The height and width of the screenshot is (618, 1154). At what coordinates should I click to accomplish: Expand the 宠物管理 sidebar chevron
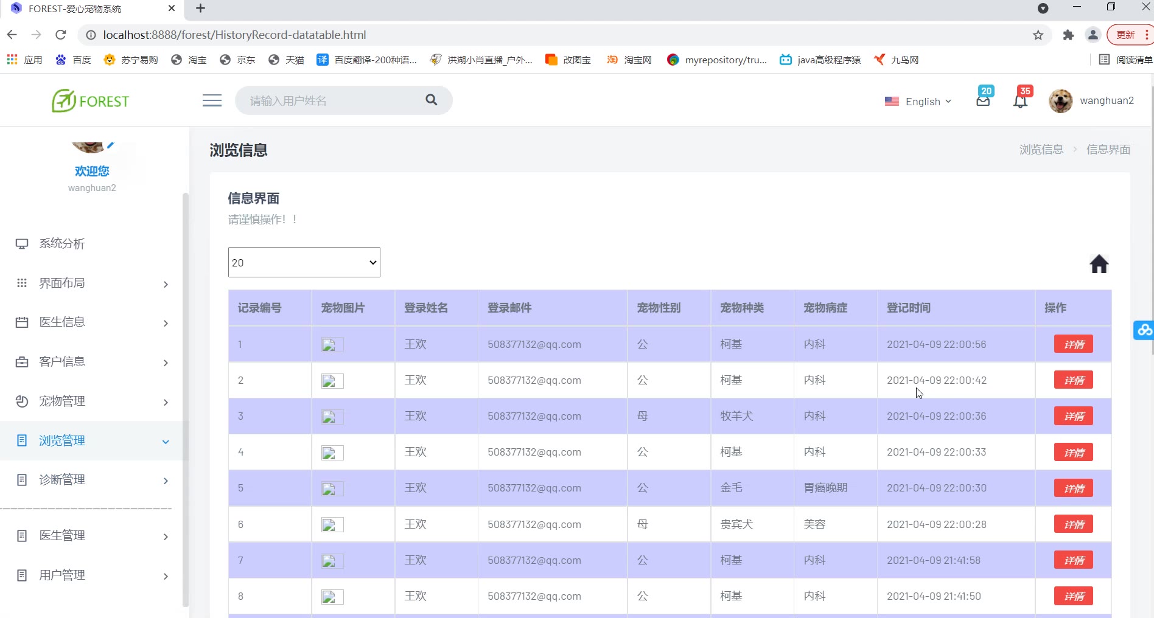pos(166,402)
